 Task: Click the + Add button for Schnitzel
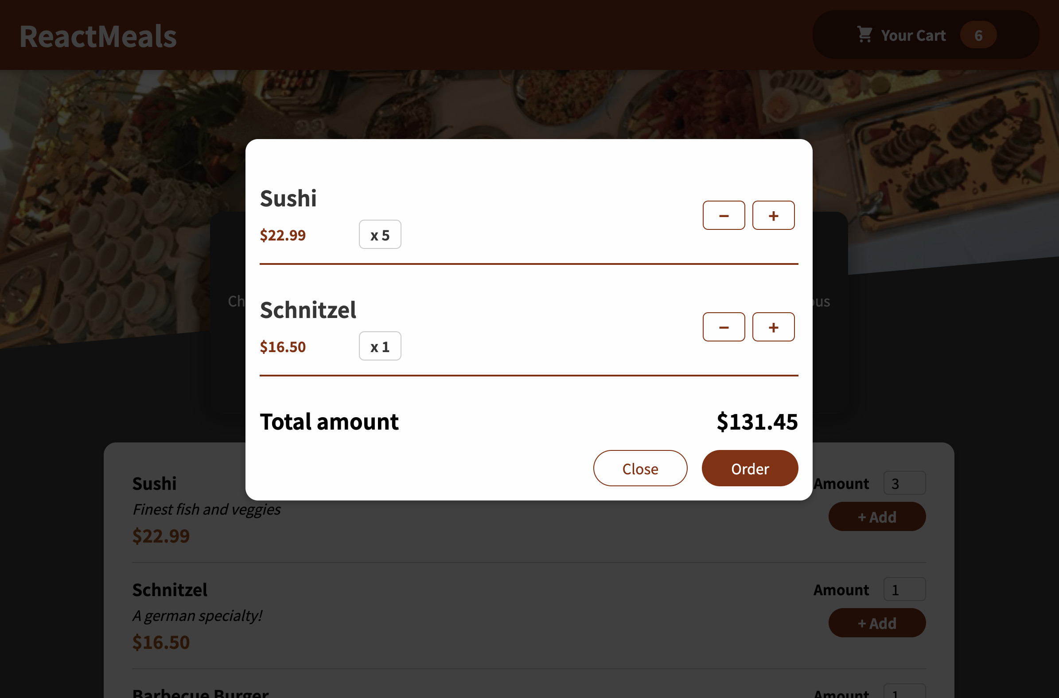tap(877, 623)
